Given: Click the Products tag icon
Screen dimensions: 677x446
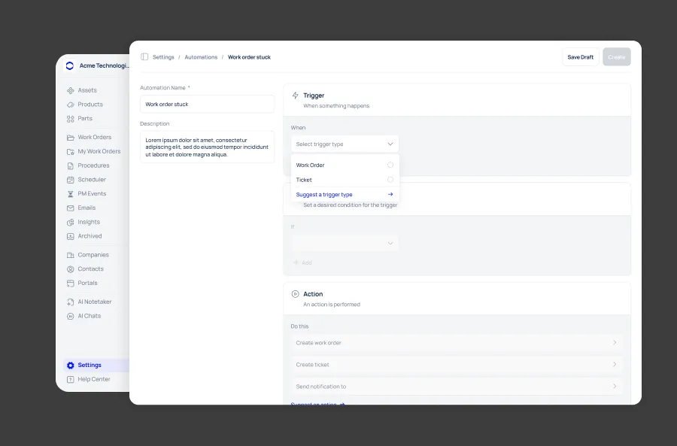Looking at the screenshot, I should (x=71, y=105).
